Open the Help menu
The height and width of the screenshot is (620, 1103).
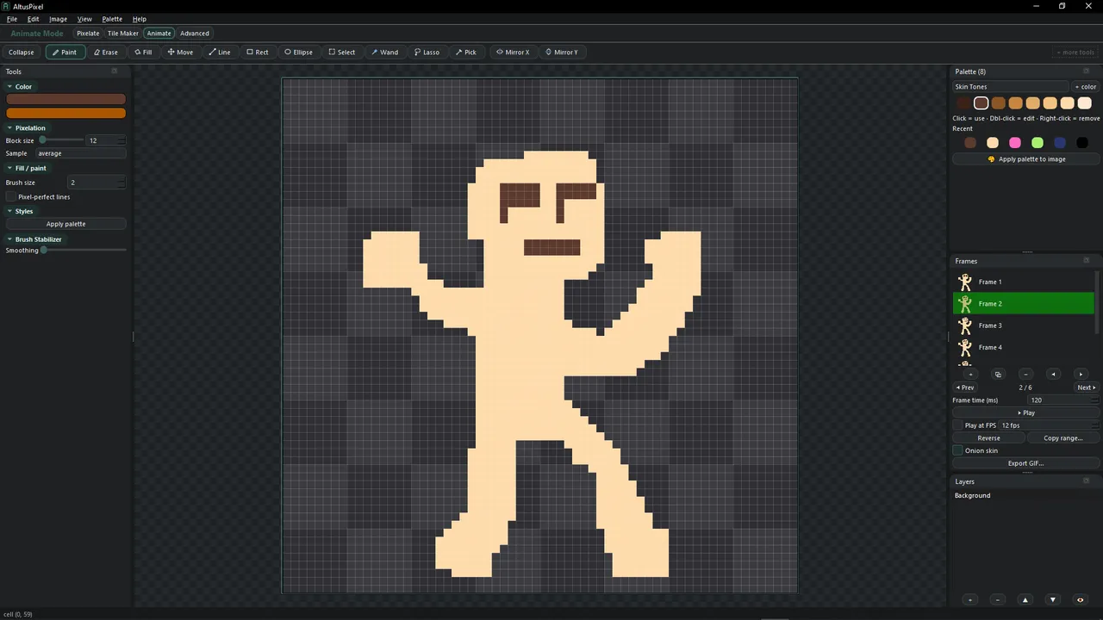pos(140,19)
